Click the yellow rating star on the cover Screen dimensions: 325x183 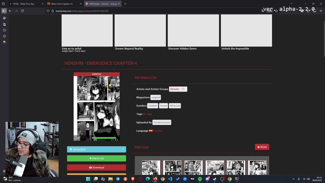pos(110,85)
